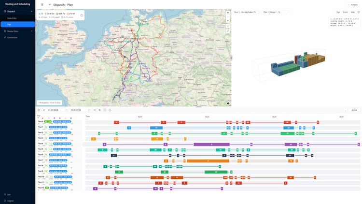Select first dark navy block in Tour 6 timeline
The width and height of the screenshot is (362, 204).
coord(114,156)
